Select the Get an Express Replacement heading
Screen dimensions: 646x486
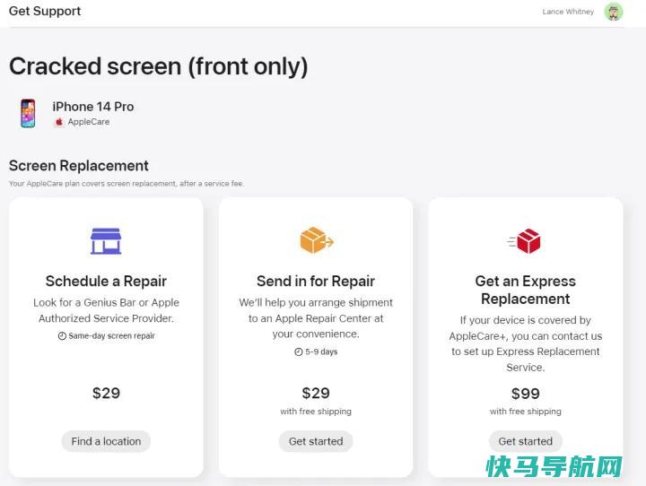pos(525,290)
